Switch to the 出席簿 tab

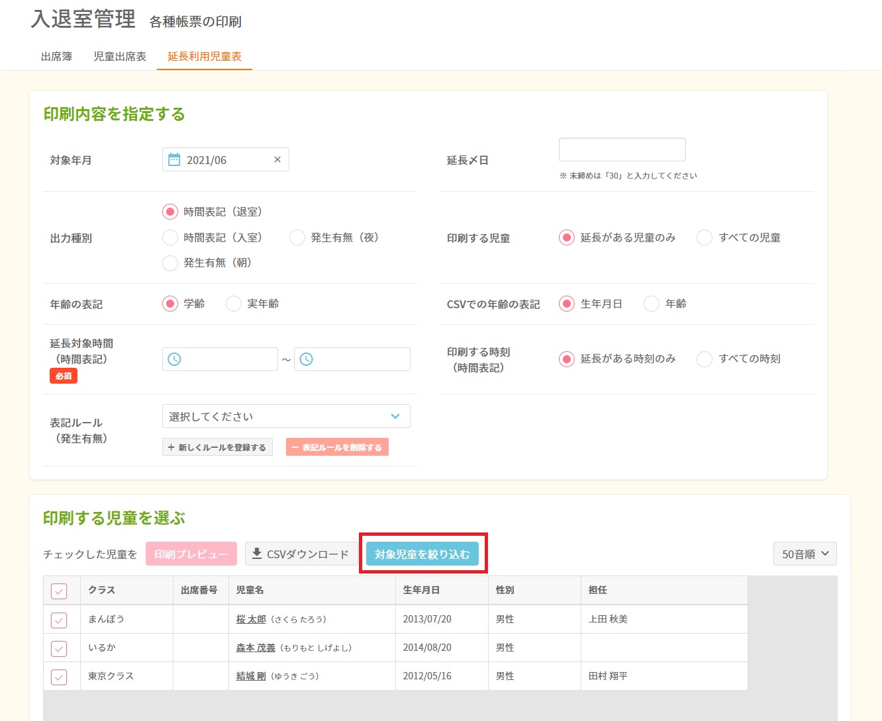(x=56, y=56)
